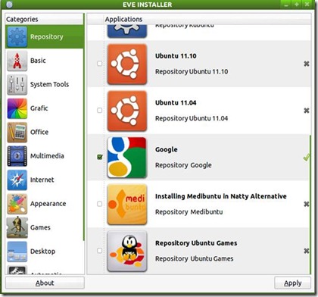The height and width of the screenshot is (297, 318).
Task: Switch to the Basic category
Action: (45, 61)
